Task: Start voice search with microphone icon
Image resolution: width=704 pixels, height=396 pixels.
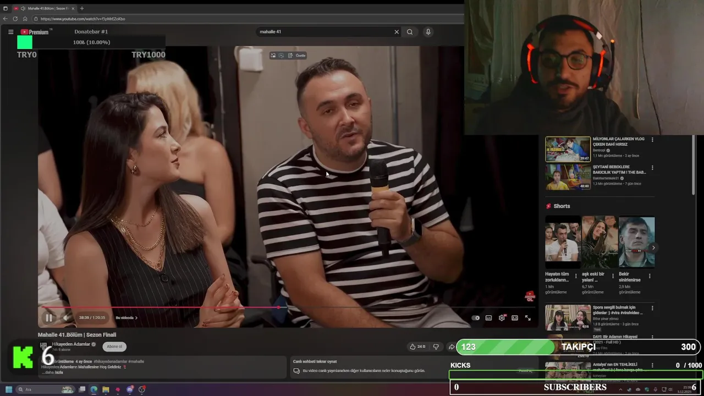Action: 428,32
